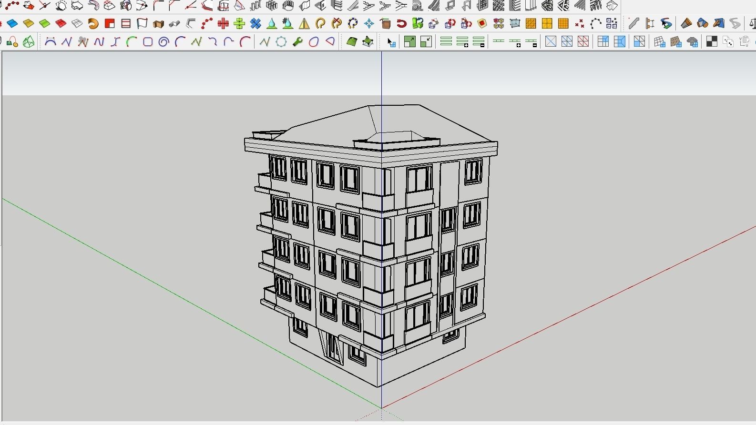This screenshot has width=756, height=425.
Task: Choose the red ellipse outline icon
Action: [x=314, y=42]
